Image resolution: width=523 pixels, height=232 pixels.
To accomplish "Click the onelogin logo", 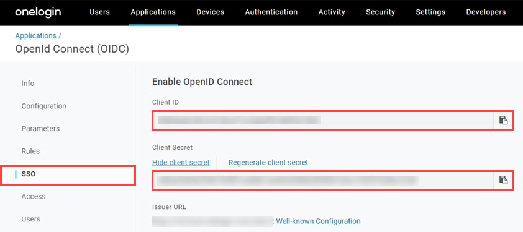I will tap(38, 12).
